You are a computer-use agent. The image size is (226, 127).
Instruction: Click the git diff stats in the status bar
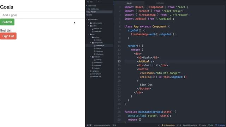pyautogui.click(x=210, y=125)
